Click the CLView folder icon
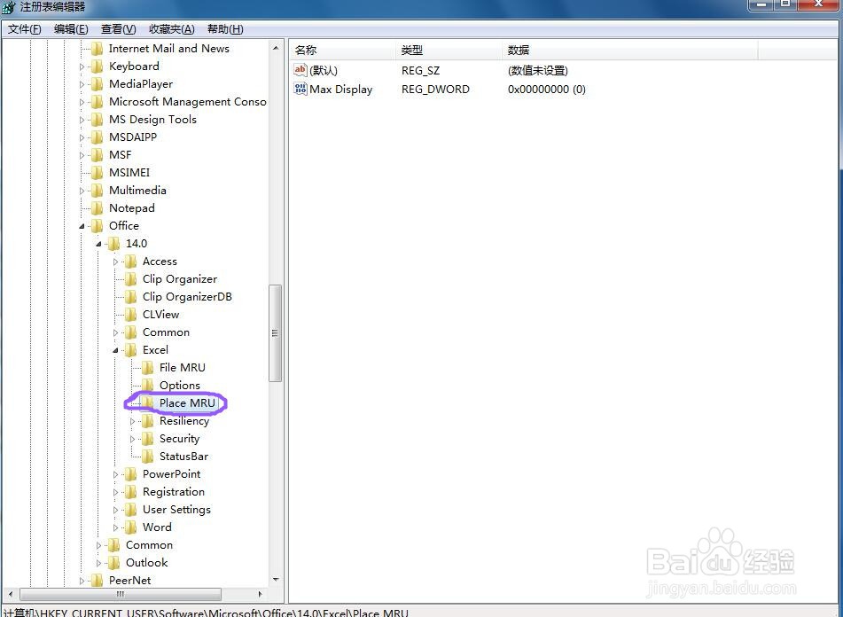The image size is (843, 617). pyautogui.click(x=130, y=315)
